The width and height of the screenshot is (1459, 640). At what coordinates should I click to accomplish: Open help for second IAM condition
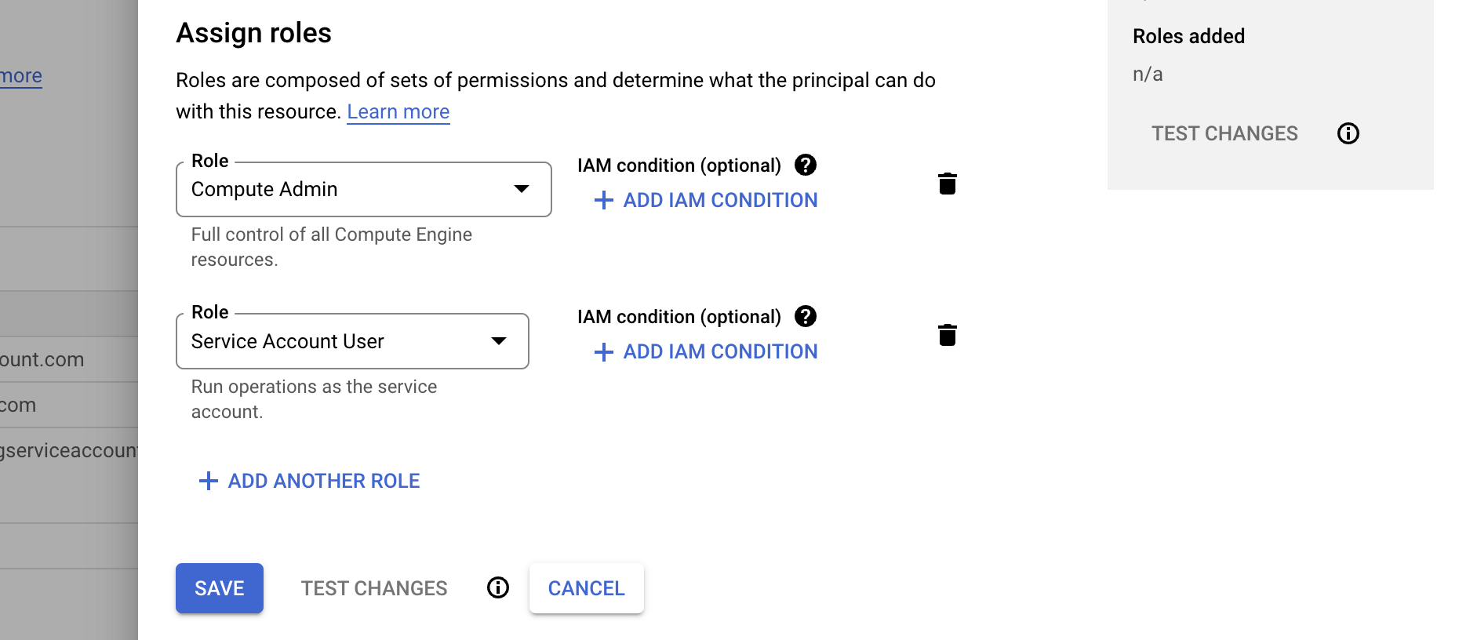click(x=805, y=316)
